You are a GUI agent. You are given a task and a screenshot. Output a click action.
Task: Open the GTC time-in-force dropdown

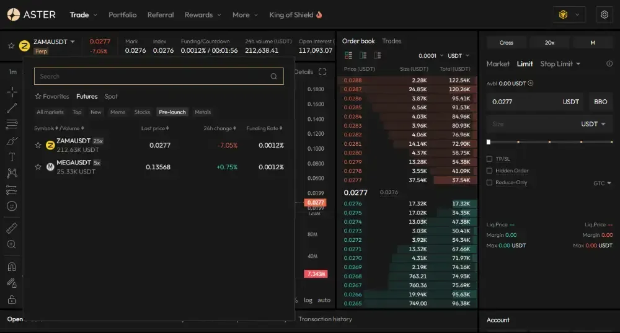[x=602, y=183]
